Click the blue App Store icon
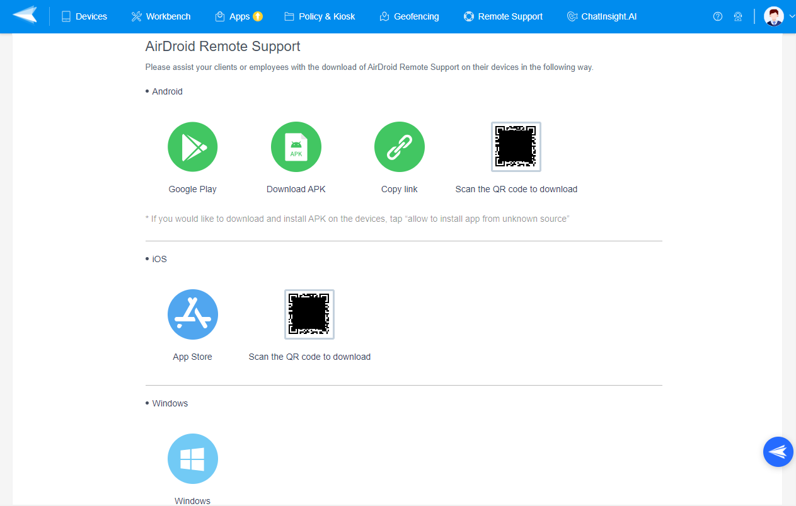The height and width of the screenshot is (506, 796). click(x=193, y=314)
